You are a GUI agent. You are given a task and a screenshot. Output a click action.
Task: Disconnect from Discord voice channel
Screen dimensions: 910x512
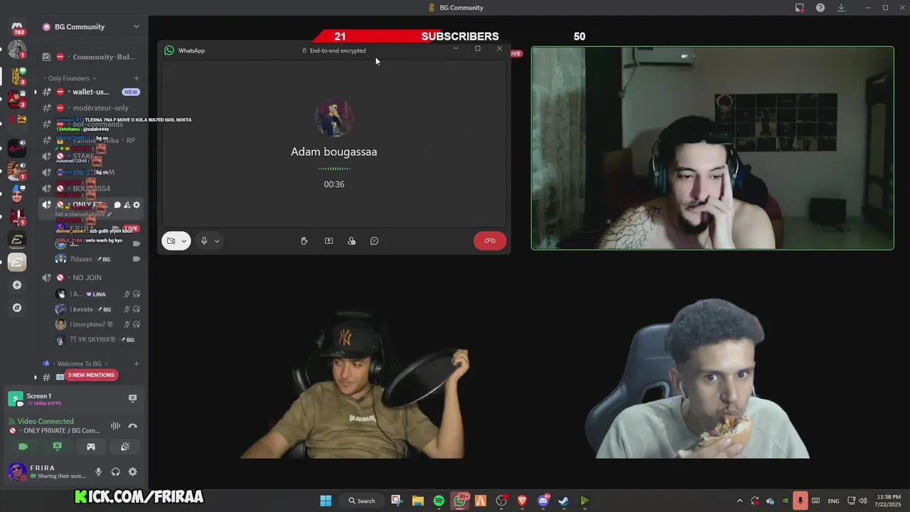tap(132, 426)
